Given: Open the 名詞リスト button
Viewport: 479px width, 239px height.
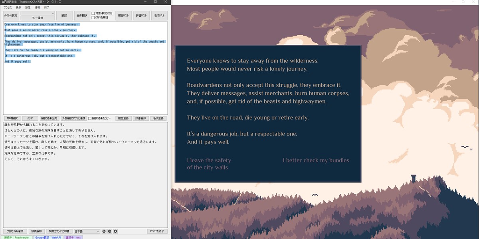Looking at the screenshot, I should pos(159,16).
